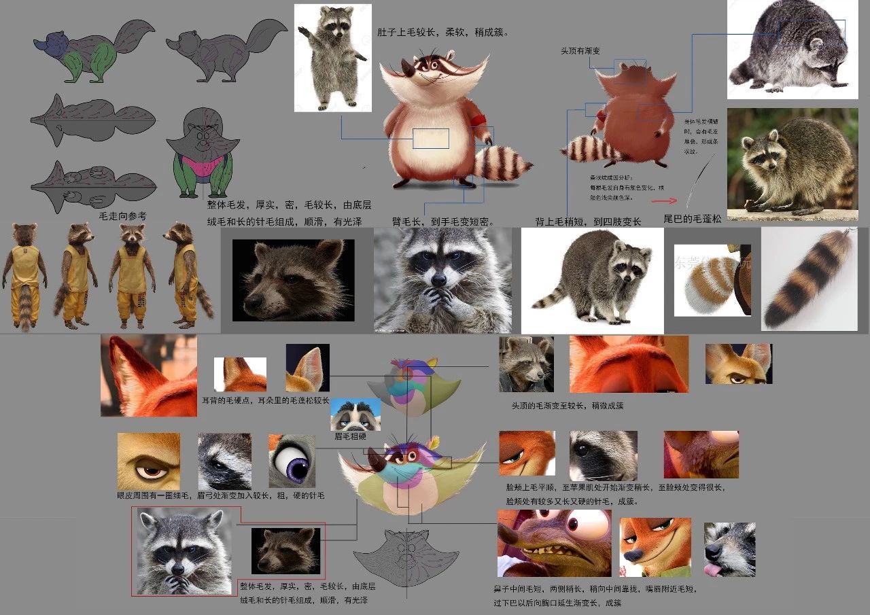Select the label "尾巴的毛蓬松"
870x615 pixels.
pyautogui.click(x=693, y=218)
